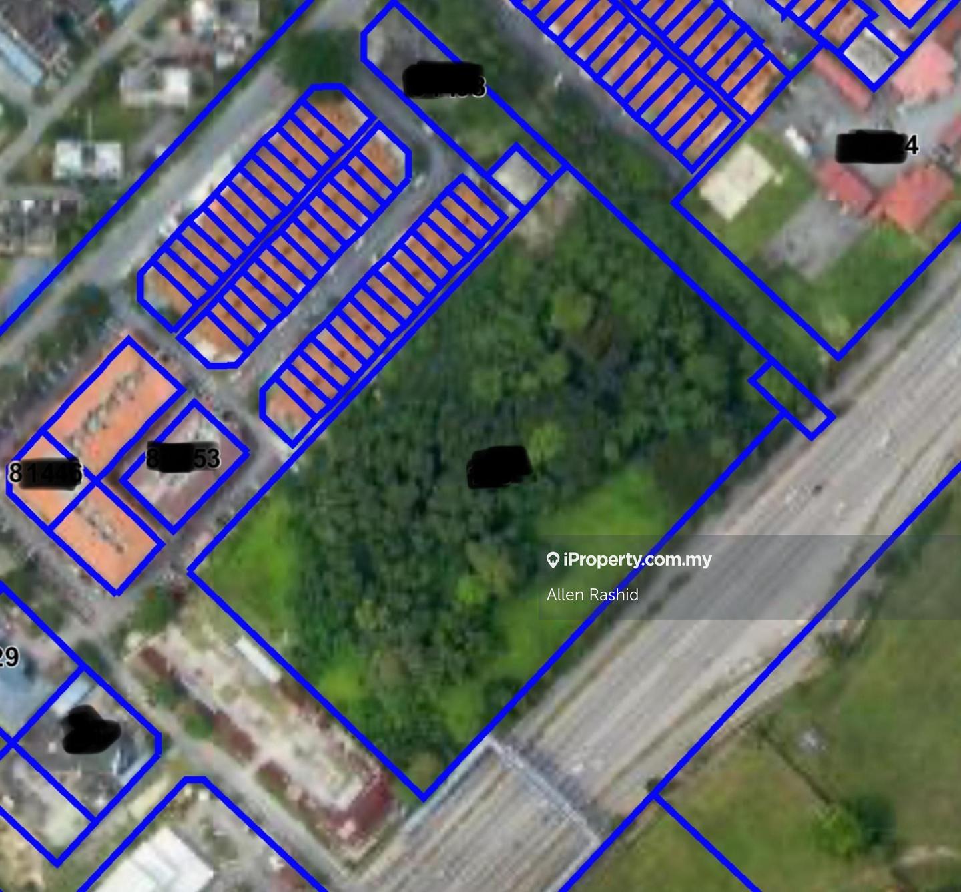
Task: Click the iProperty location pin icon
Action: point(552,560)
